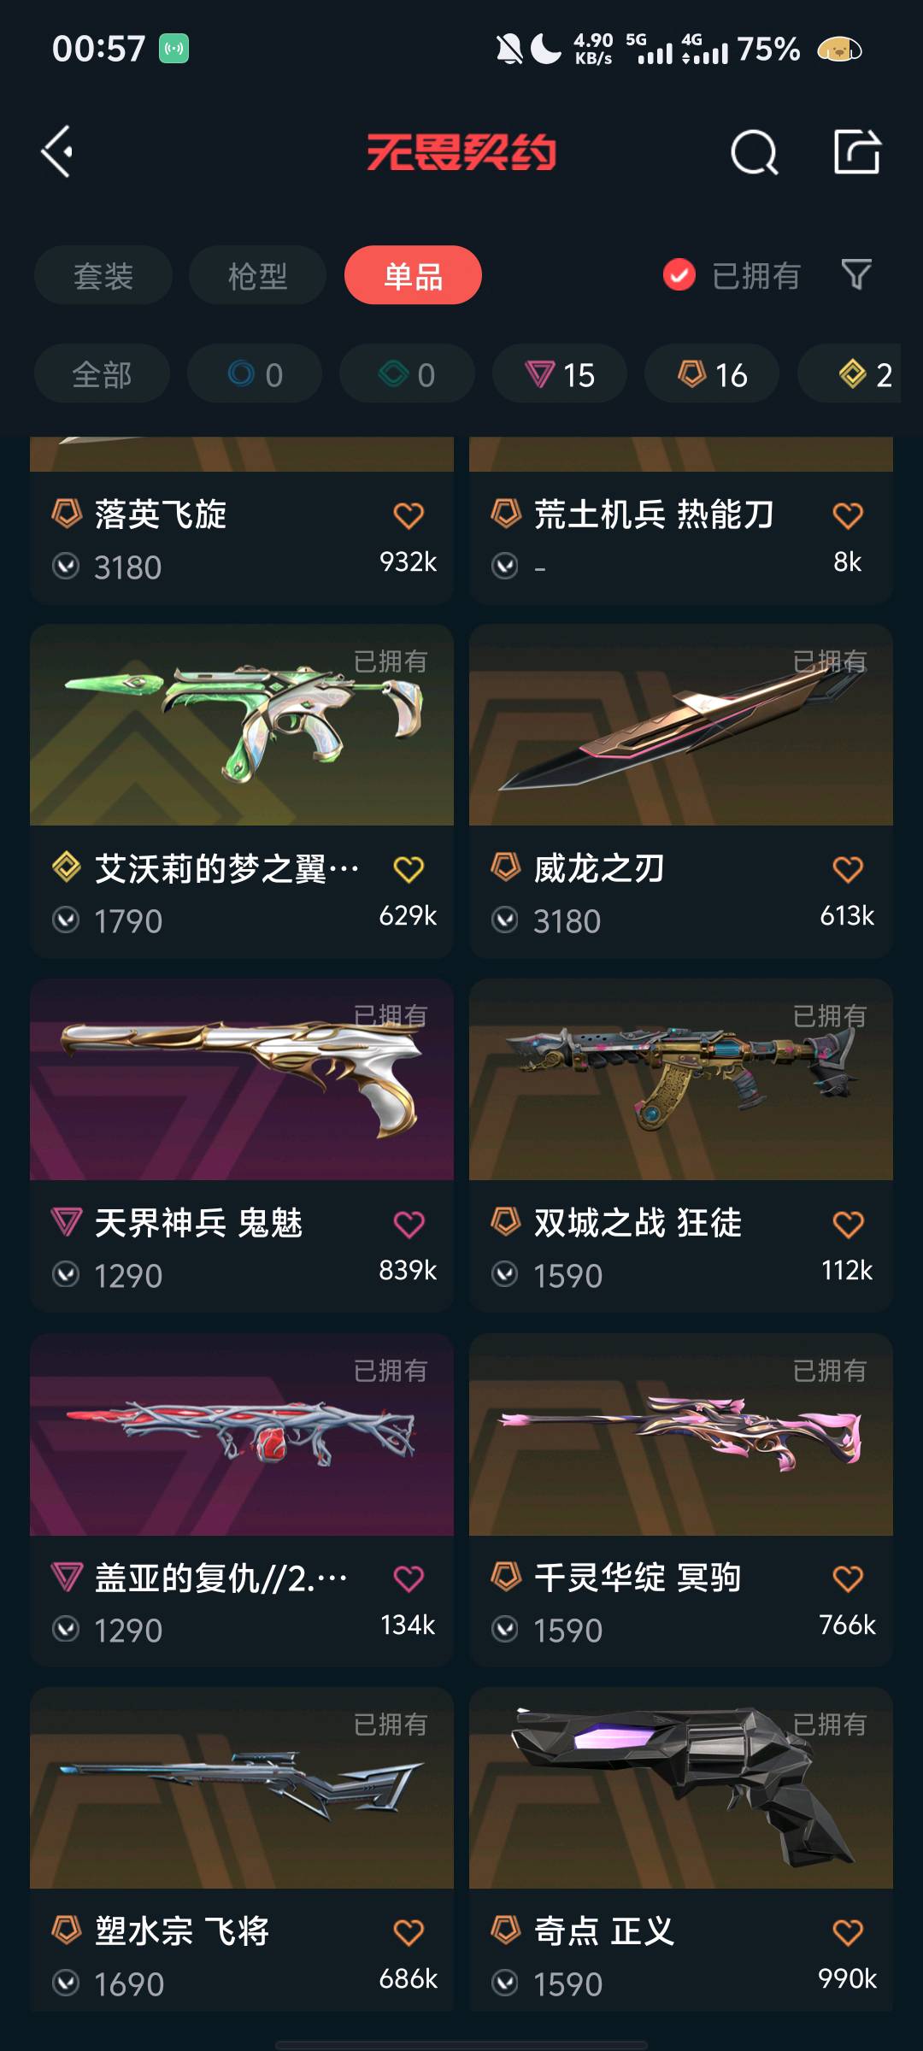
Task: Favorite 双城之战 狂徒 via heart icon
Action: [848, 1224]
